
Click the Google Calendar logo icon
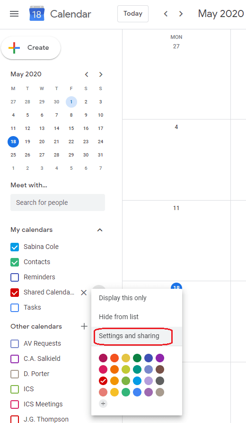pos(36,13)
